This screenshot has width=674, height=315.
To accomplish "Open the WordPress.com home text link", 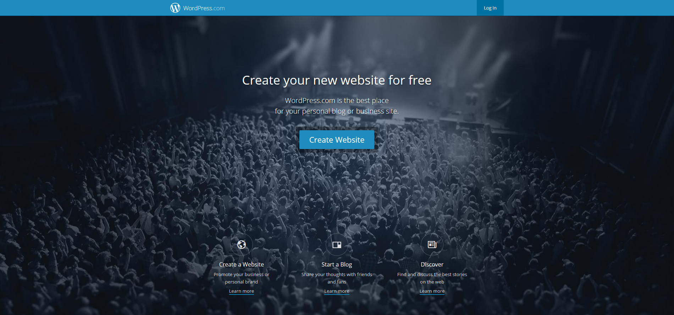I will 204,8.
